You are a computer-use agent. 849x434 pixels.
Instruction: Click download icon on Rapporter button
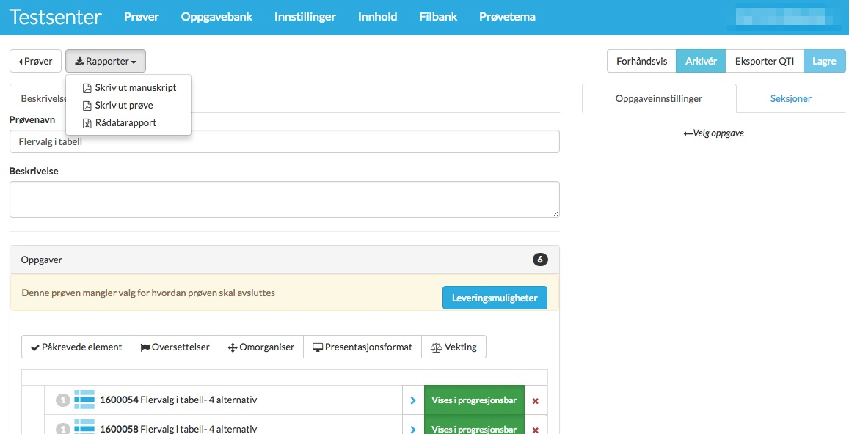(x=79, y=61)
